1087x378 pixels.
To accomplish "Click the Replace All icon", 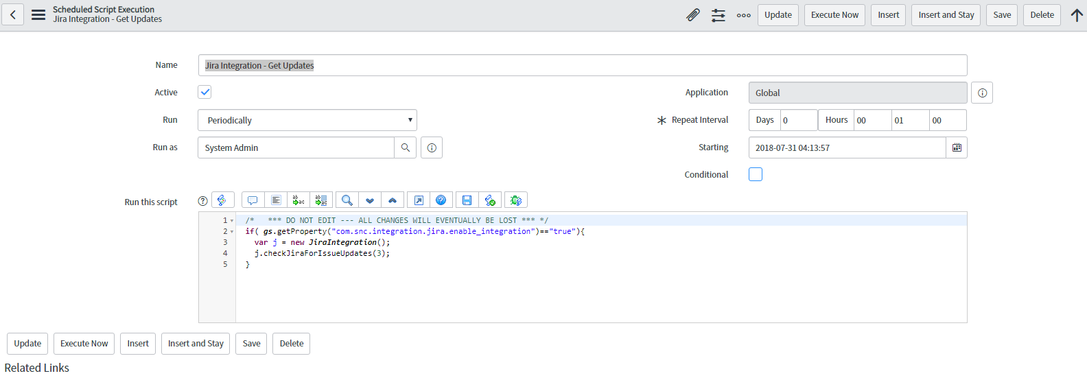I will (x=321, y=200).
